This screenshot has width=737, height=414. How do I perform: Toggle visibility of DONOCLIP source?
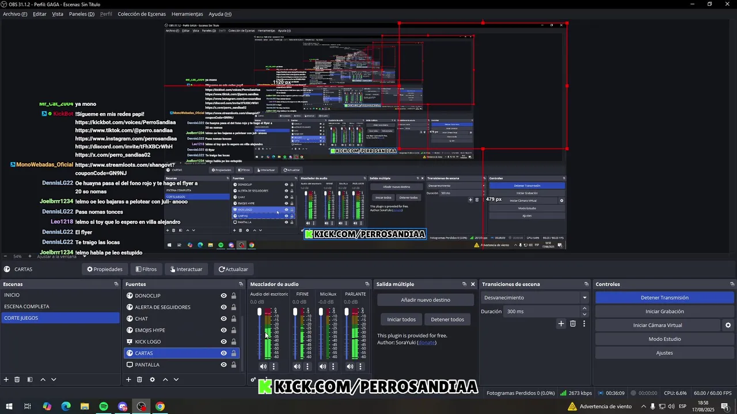pos(223,296)
